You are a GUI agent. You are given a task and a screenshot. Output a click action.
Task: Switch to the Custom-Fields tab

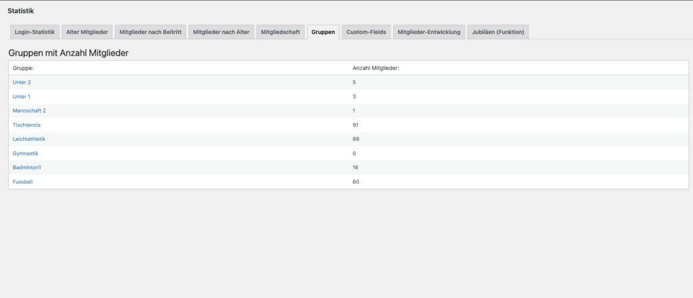pos(365,32)
